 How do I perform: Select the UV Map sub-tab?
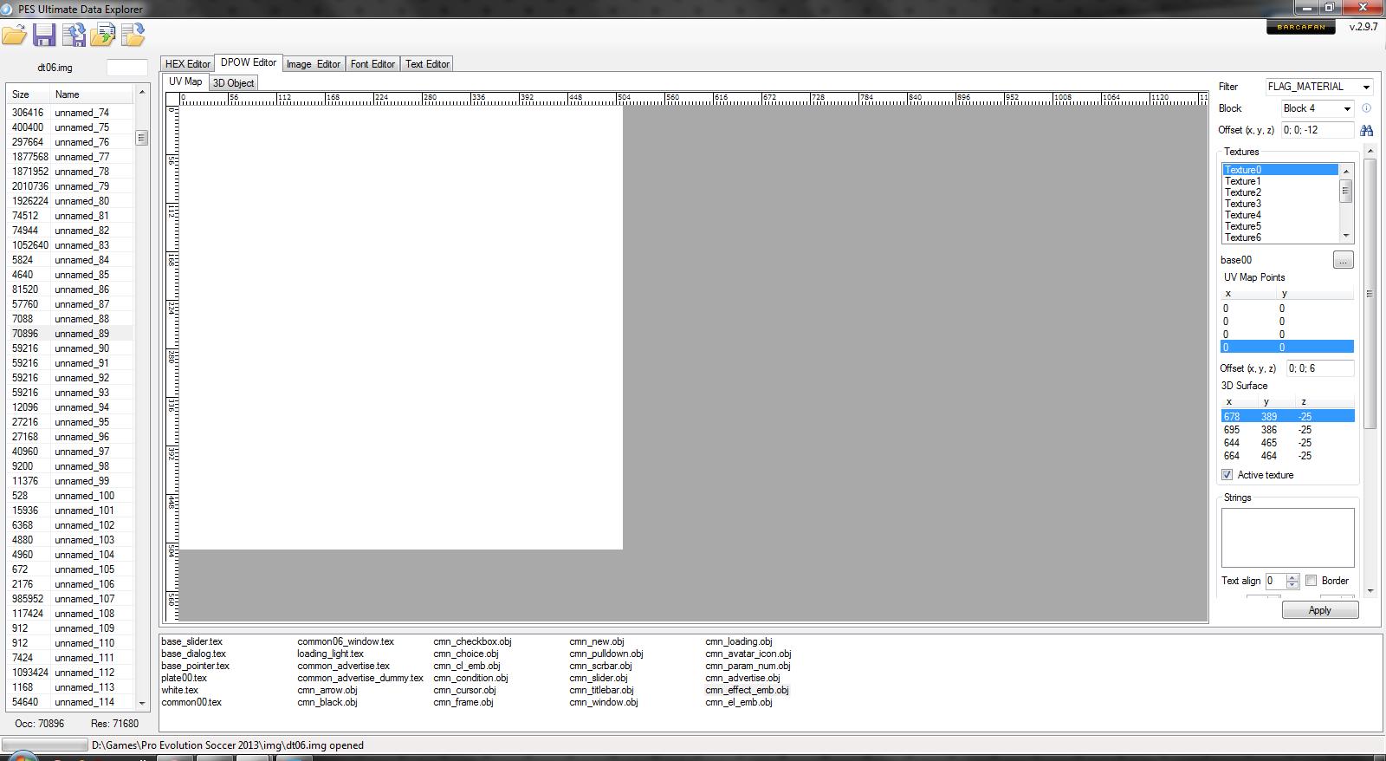[185, 81]
